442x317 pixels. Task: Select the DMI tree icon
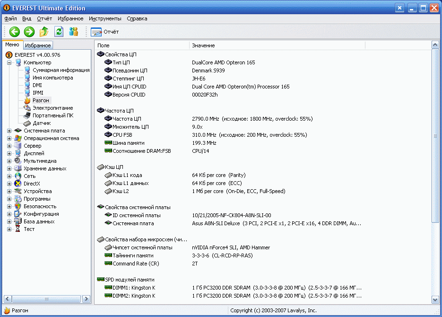(x=27, y=85)
